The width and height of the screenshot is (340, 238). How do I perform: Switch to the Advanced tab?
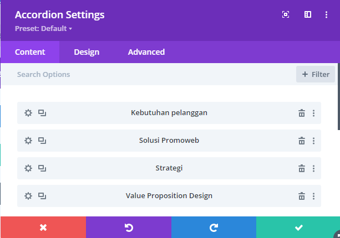tap(146, 52)
